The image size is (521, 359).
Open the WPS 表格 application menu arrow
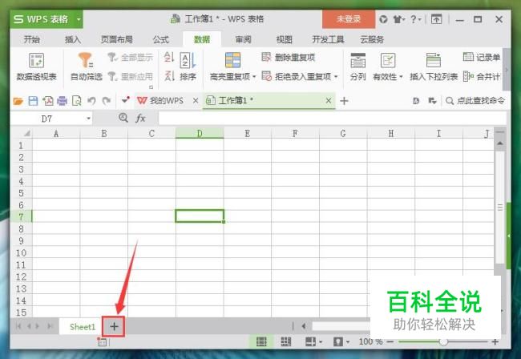[x=79, y=19]
